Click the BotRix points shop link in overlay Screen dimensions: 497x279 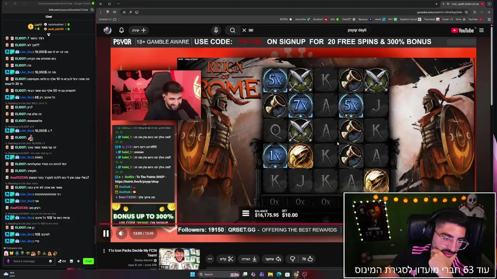coord(137,181)
